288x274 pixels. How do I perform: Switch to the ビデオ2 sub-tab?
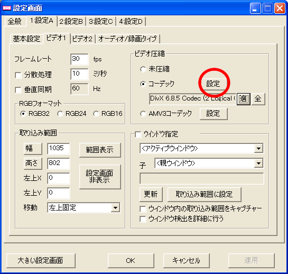pos(82,39)
